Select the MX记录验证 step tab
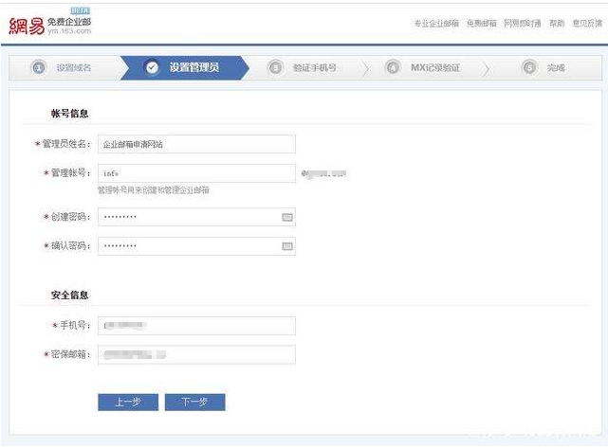This screenshot has width=608, height=448. tap(434, 68)
